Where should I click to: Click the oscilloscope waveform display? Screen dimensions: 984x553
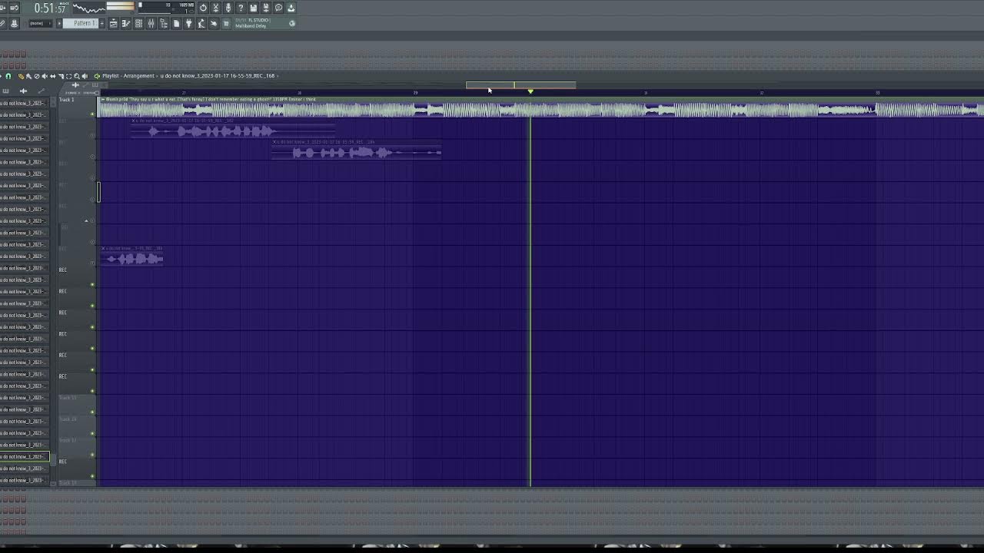89,8
